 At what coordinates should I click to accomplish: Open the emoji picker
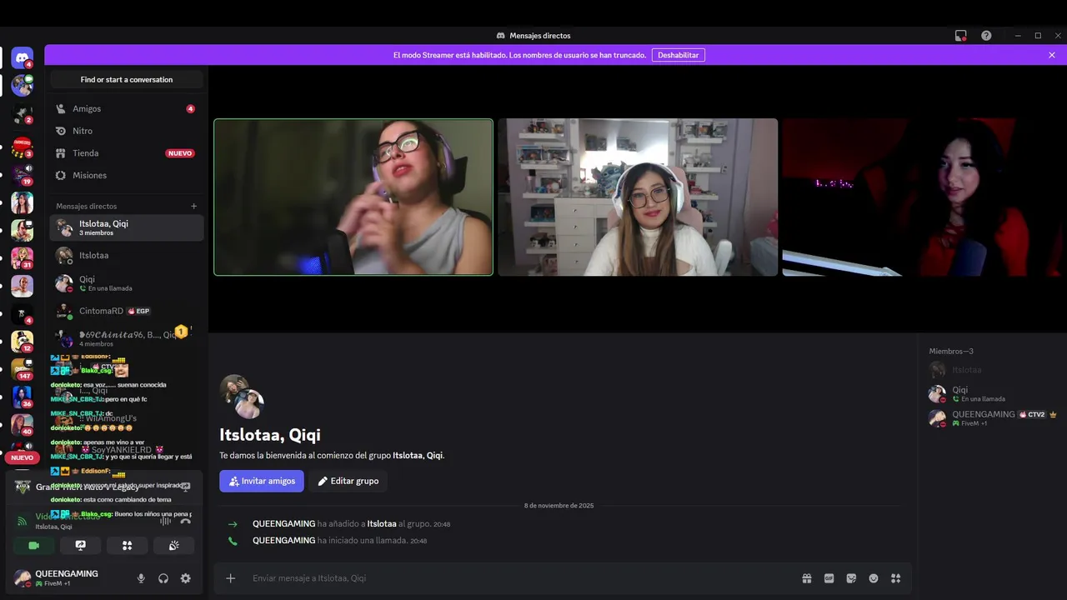point(874,578)
